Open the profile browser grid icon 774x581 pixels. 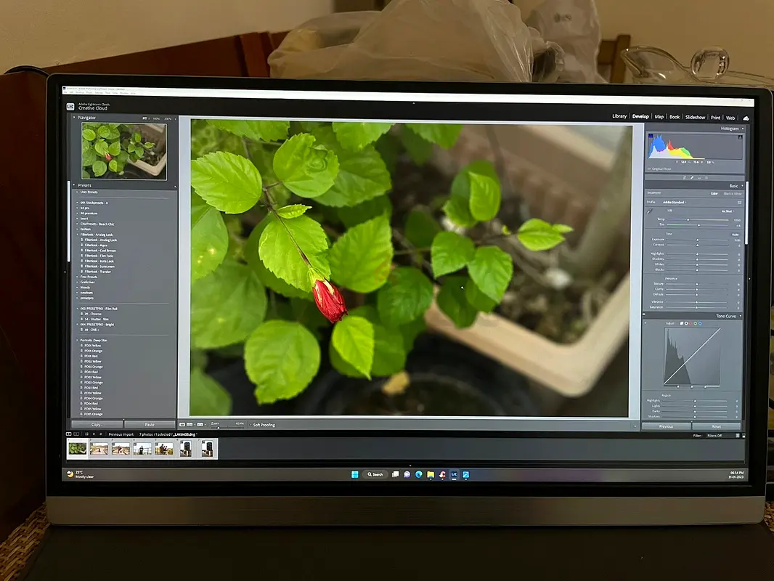pyautogui.click(x=739, y=202)
